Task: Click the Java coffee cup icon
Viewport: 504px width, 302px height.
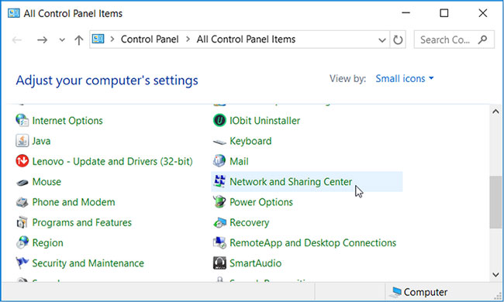Action: (x=22, y=141)
